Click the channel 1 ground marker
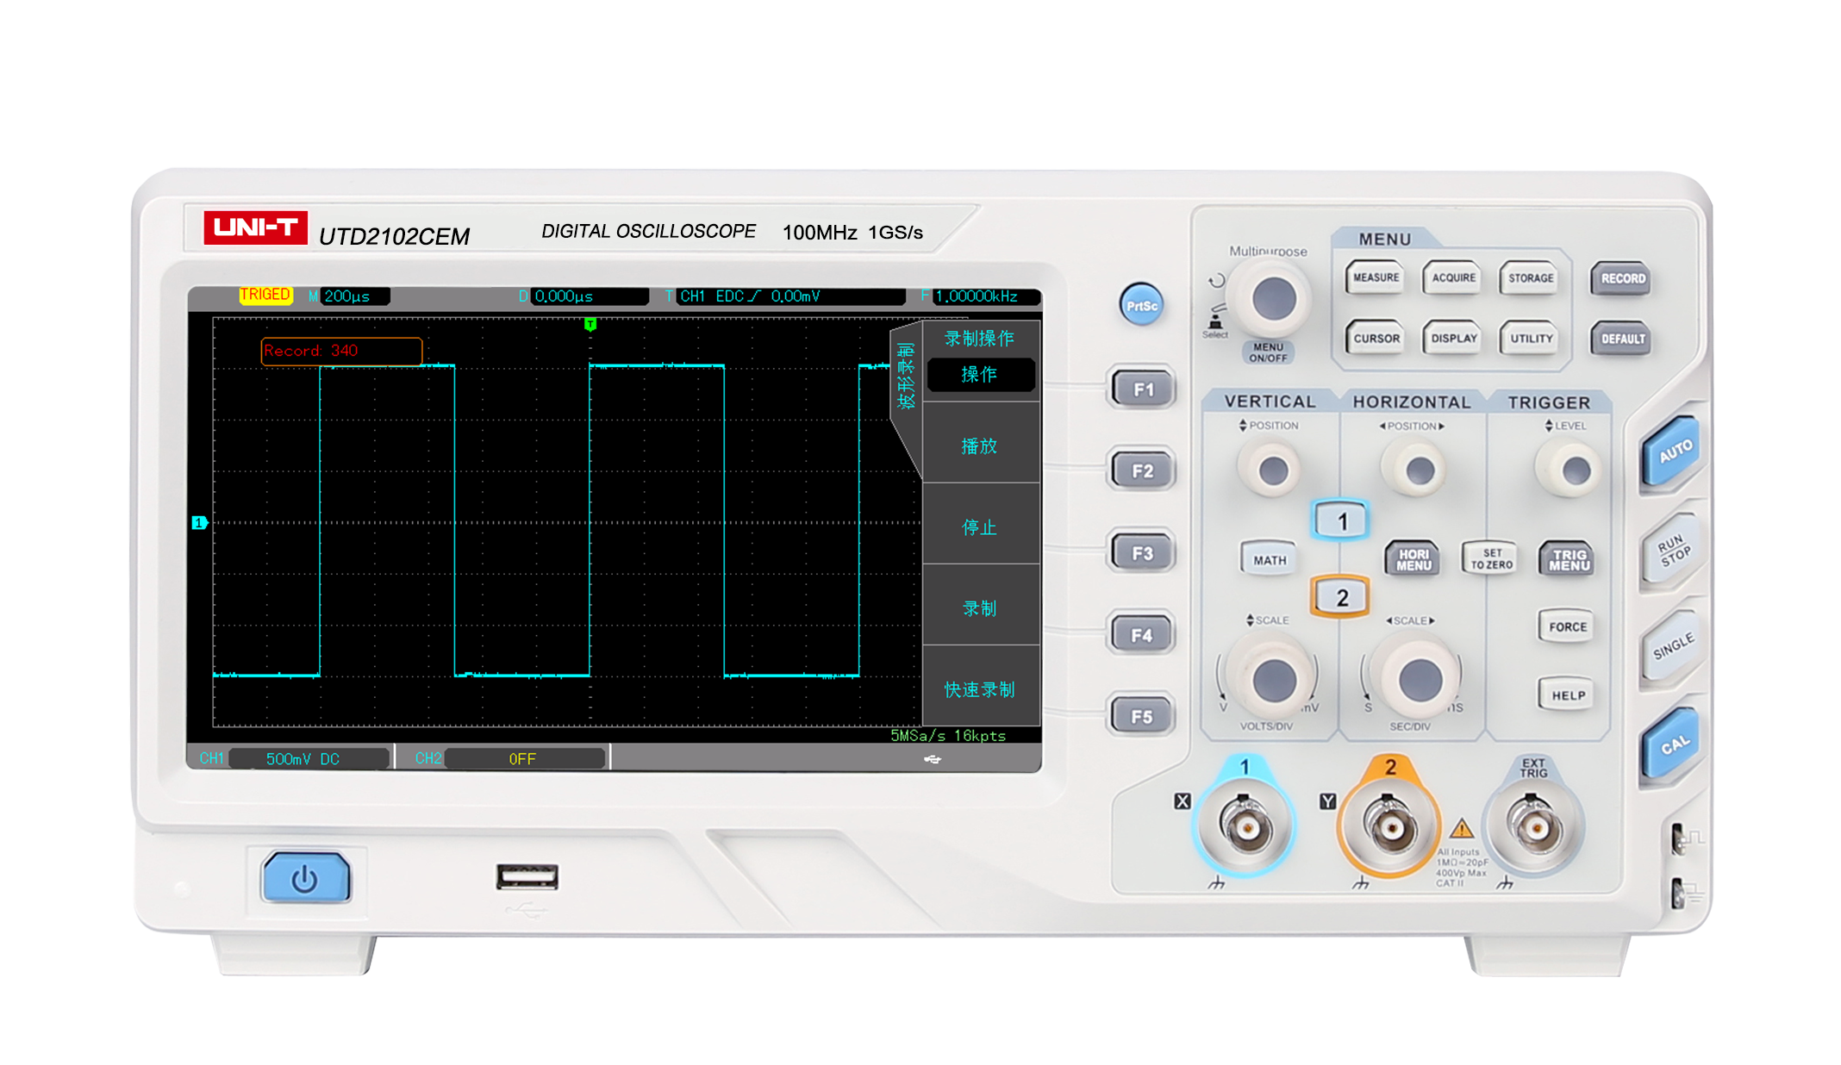The height and width of the screenshot is (1065, 1841). click(x=199, y=523)
